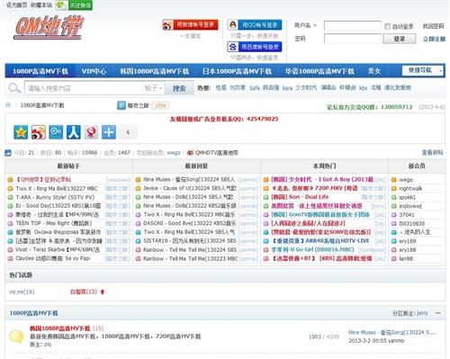Tick the auto-login checkbox
450x359 pixels.
click(387, 26)
